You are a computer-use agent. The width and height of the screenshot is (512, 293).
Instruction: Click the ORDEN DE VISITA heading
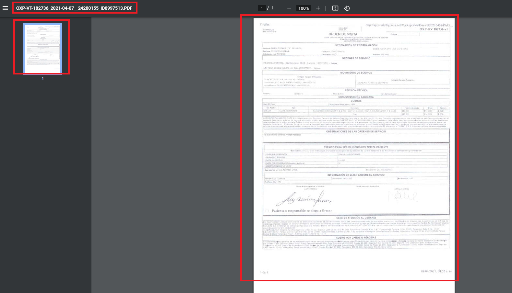tap(343, 34)
